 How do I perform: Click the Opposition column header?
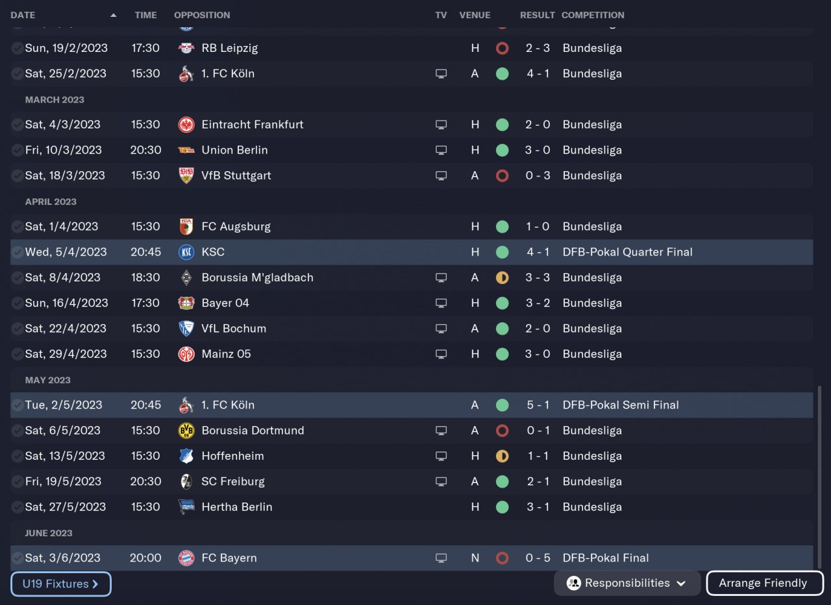point(202,15)
